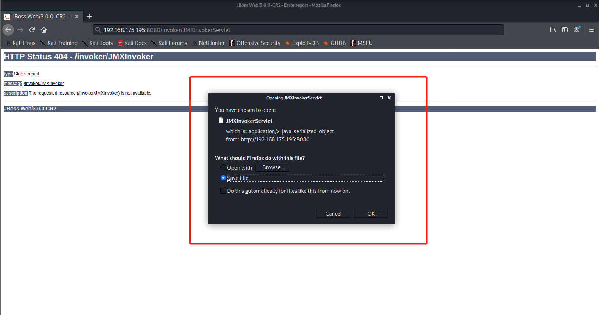Select the Save File radio option
Image resolution: width=599 pixels, height=315 pixels.
click(x=223, y=178)
